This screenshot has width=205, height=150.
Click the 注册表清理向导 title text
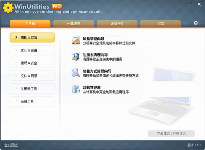(x=95, y=55)
